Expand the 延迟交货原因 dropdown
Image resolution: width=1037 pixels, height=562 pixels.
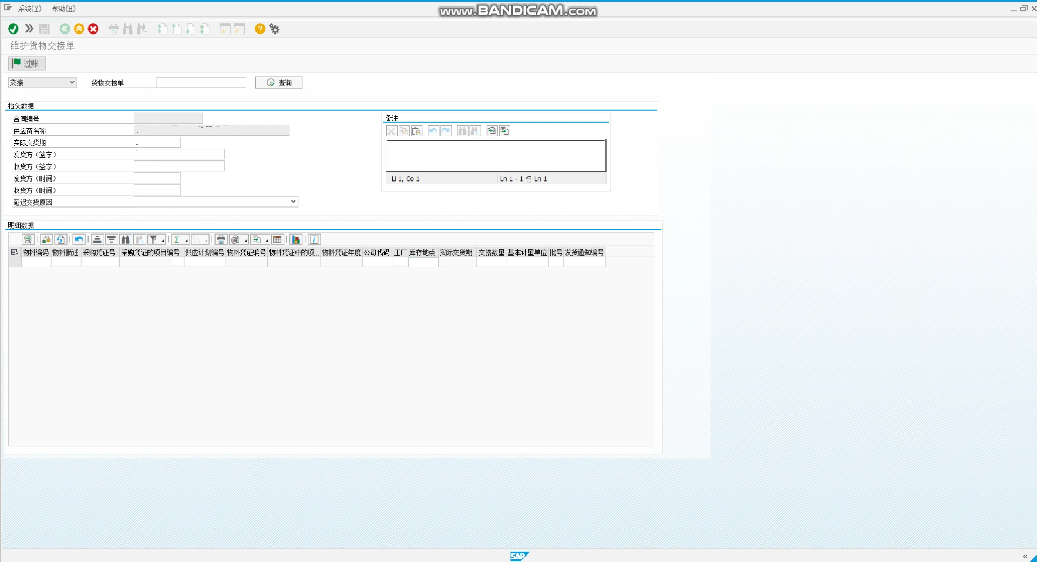(293, 202)
